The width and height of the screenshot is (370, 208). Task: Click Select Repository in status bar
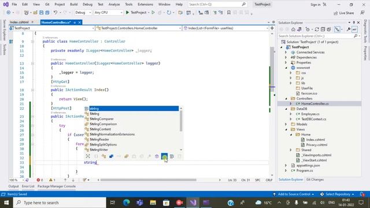click(x=338, y=194)
